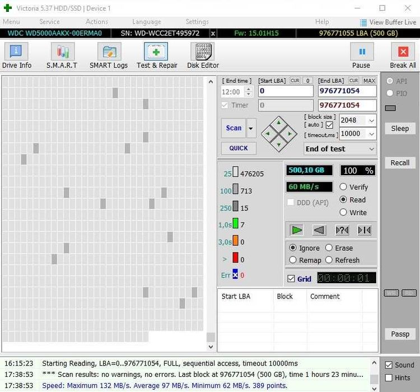Open the Service menu
The width and height of the screenshot is (420, 392).
click(x=49, y=22)
